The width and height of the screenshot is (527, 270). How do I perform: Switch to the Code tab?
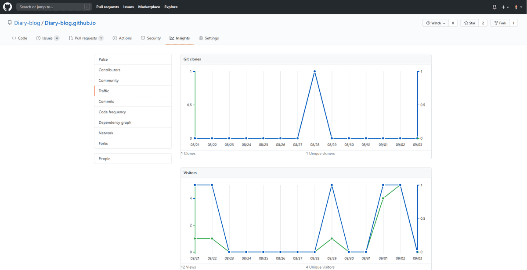19,38
